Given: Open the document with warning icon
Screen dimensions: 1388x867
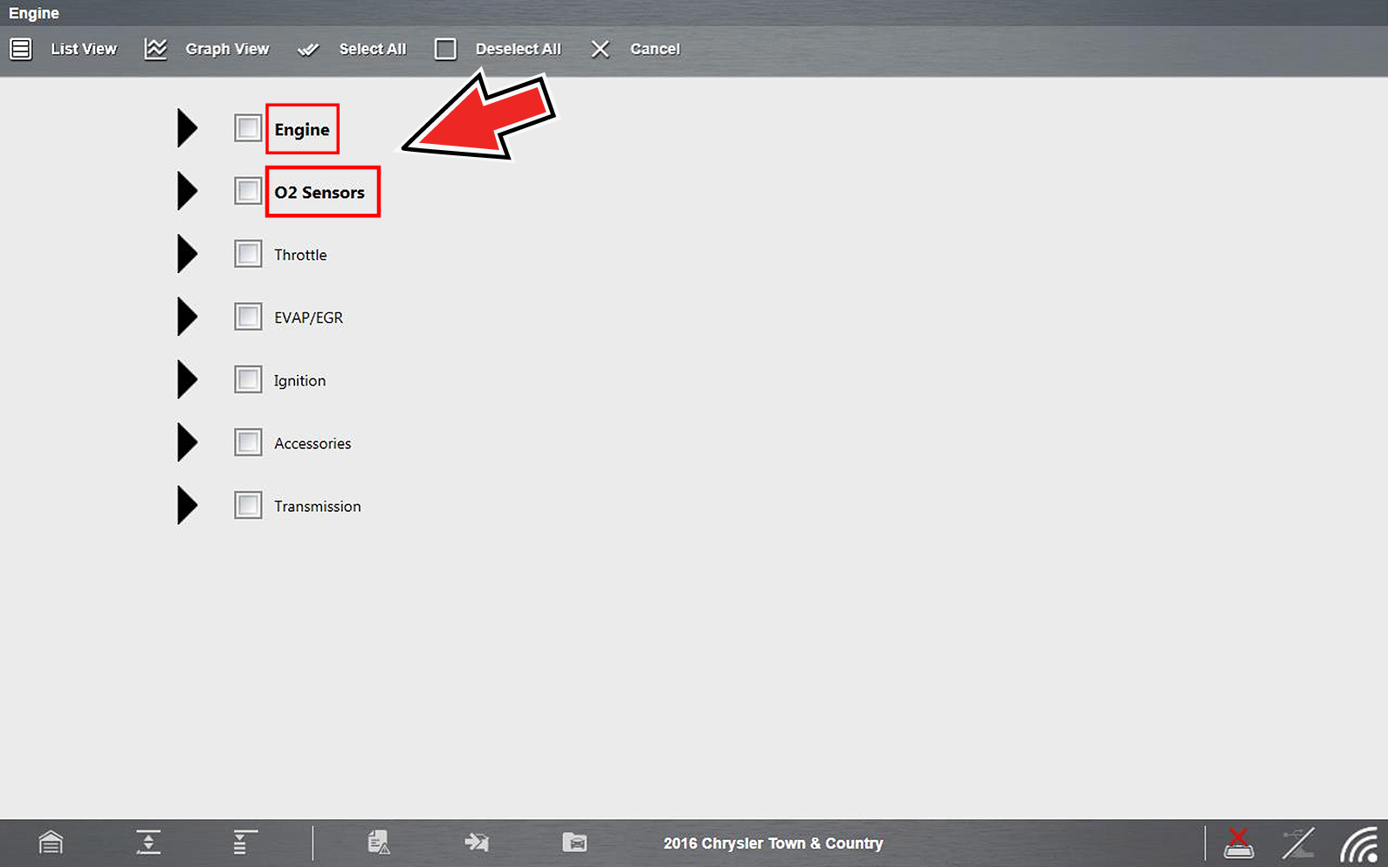Looking at the screenshot, I should click(x=378, y=843).
